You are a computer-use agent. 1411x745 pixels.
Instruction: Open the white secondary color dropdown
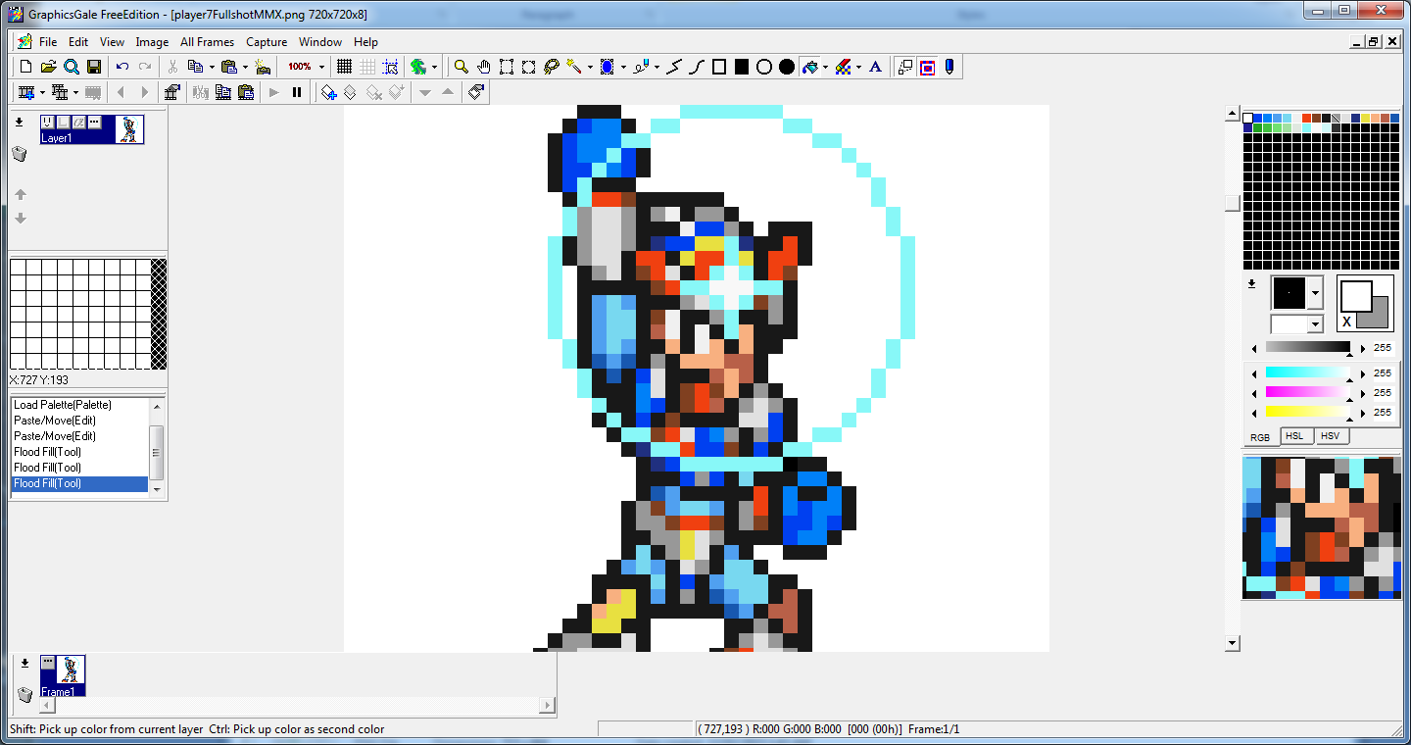pos(1315,323)
